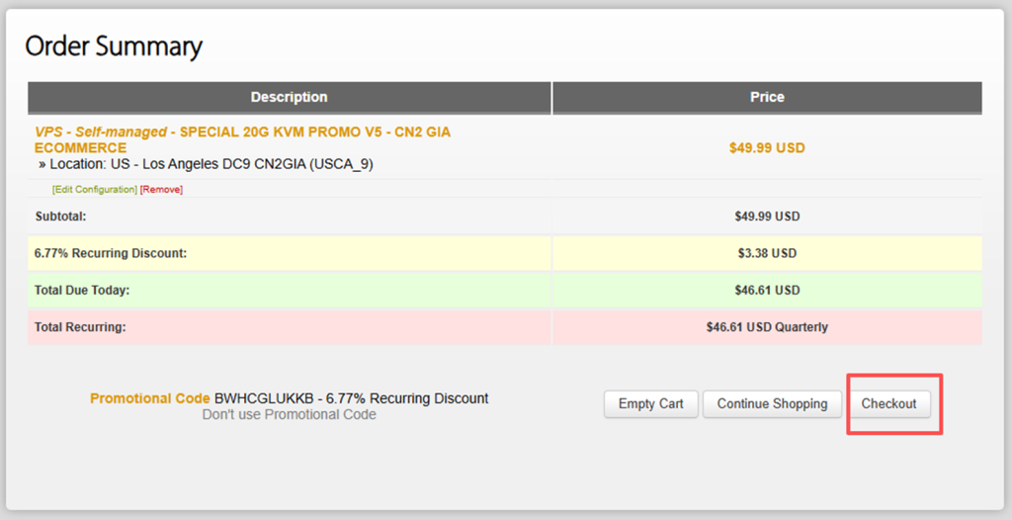Click the Order Summary heading

click(x=114, y=45)
